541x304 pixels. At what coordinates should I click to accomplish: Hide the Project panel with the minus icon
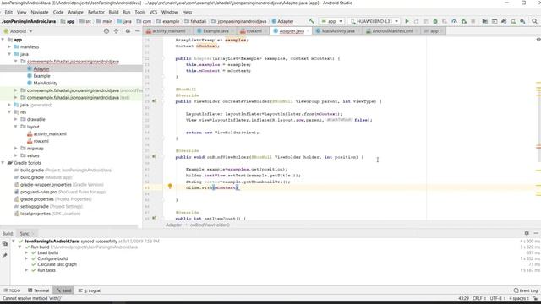[137, 31]
